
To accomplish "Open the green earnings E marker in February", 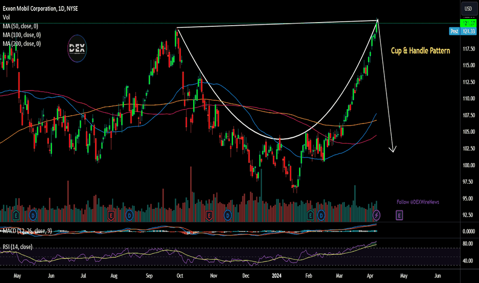I will click(310, 216).
